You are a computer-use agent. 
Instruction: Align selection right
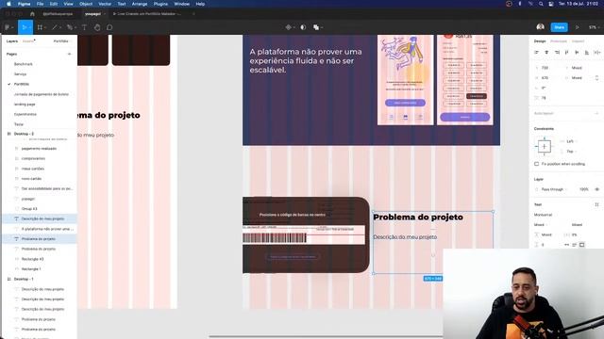(x=557, y=53)
